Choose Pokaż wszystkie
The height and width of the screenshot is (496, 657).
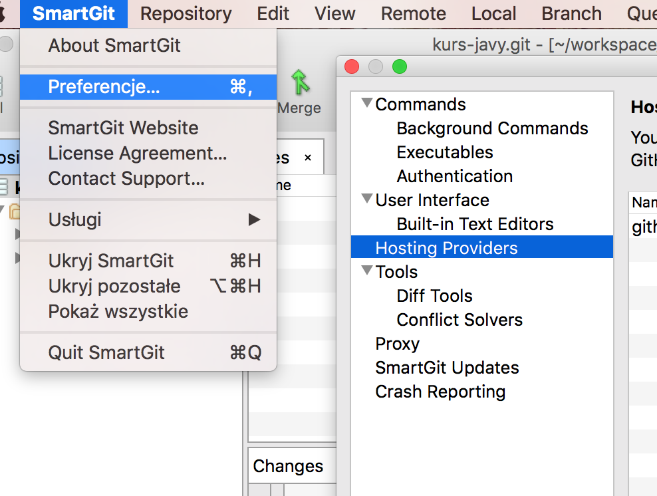click(148, 311)
